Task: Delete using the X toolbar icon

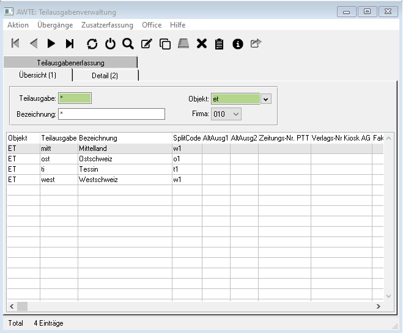Action: coord(201,43)
